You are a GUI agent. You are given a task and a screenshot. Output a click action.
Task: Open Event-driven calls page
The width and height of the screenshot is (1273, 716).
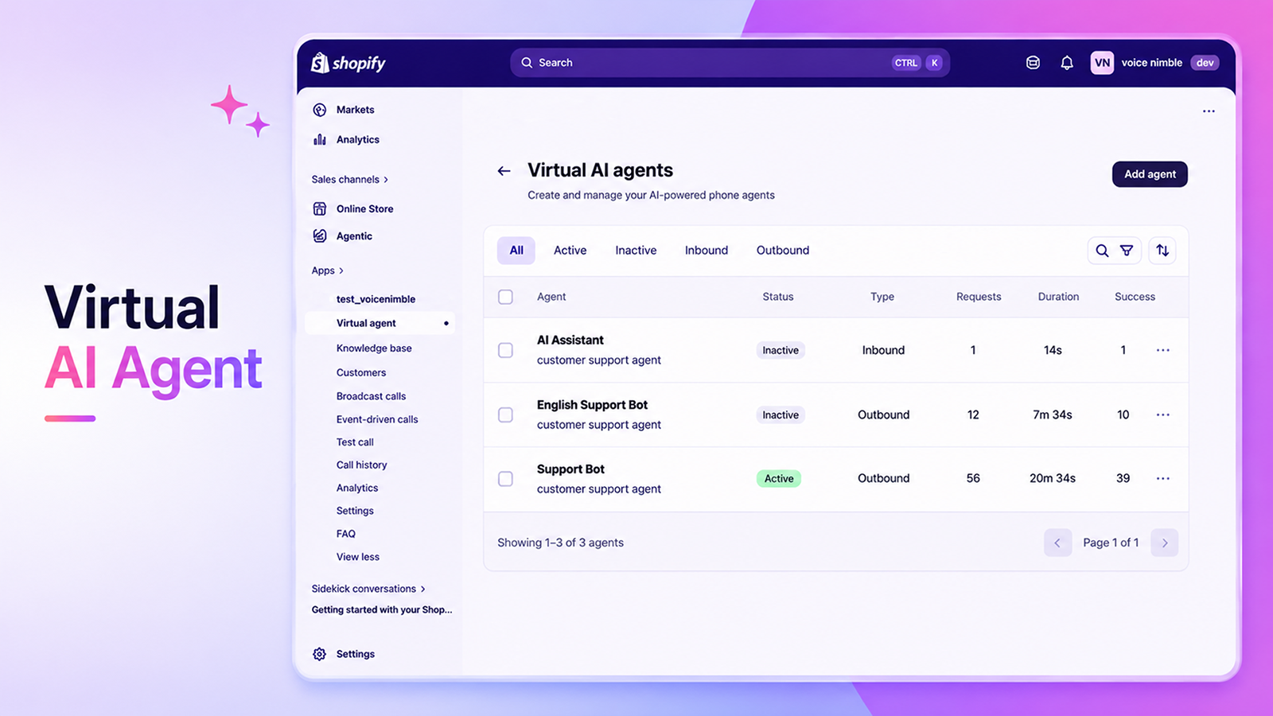(x=377, y=419)
